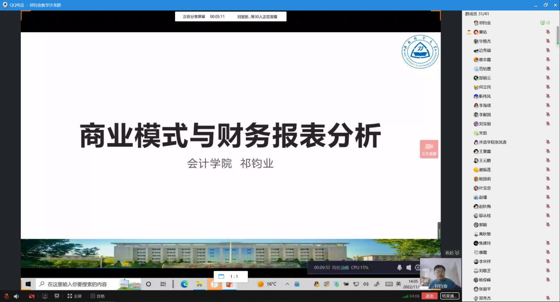Screen dimensions: 560x302
Task: Switch to full screen with 全屏
Action: click(x=74, y=296)
